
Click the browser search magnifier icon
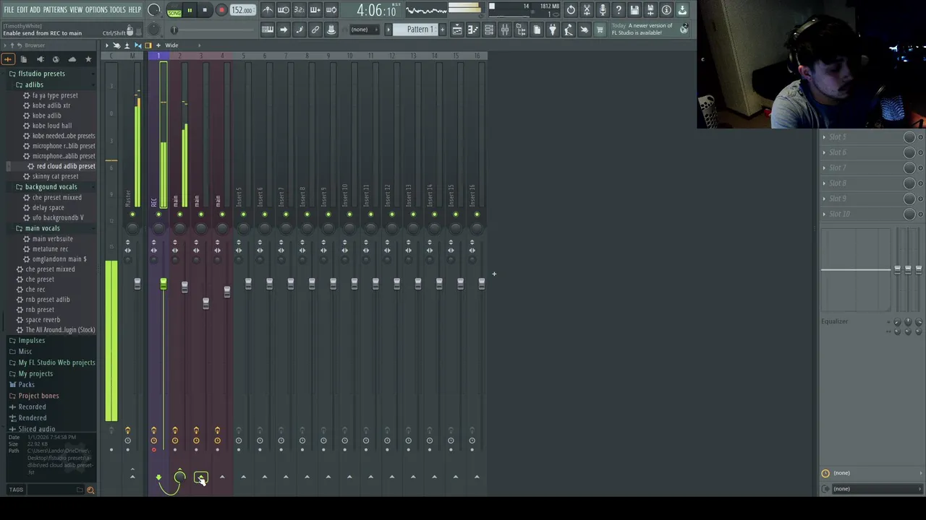tap(90, 490)
